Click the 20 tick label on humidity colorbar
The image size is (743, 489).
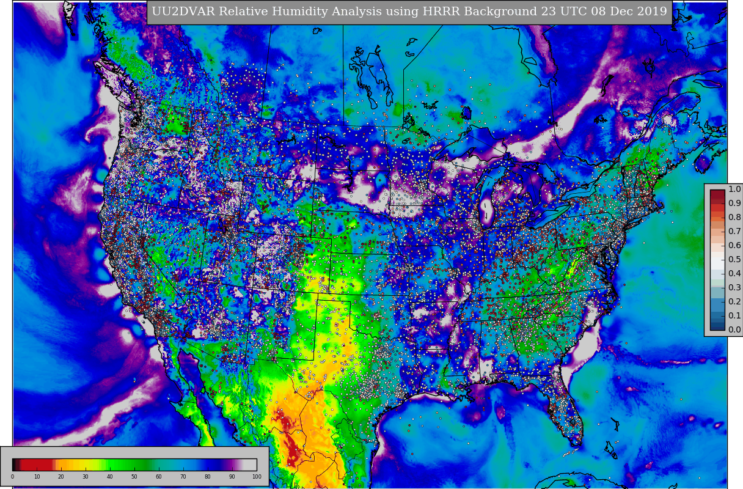coord(61,477)
